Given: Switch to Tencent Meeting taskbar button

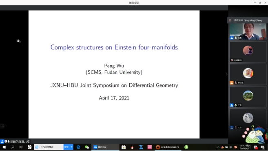Looking at the screenshot, I should tap(105, 147).
